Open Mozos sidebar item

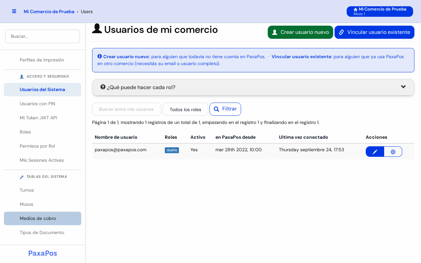[x=42, y=204]
